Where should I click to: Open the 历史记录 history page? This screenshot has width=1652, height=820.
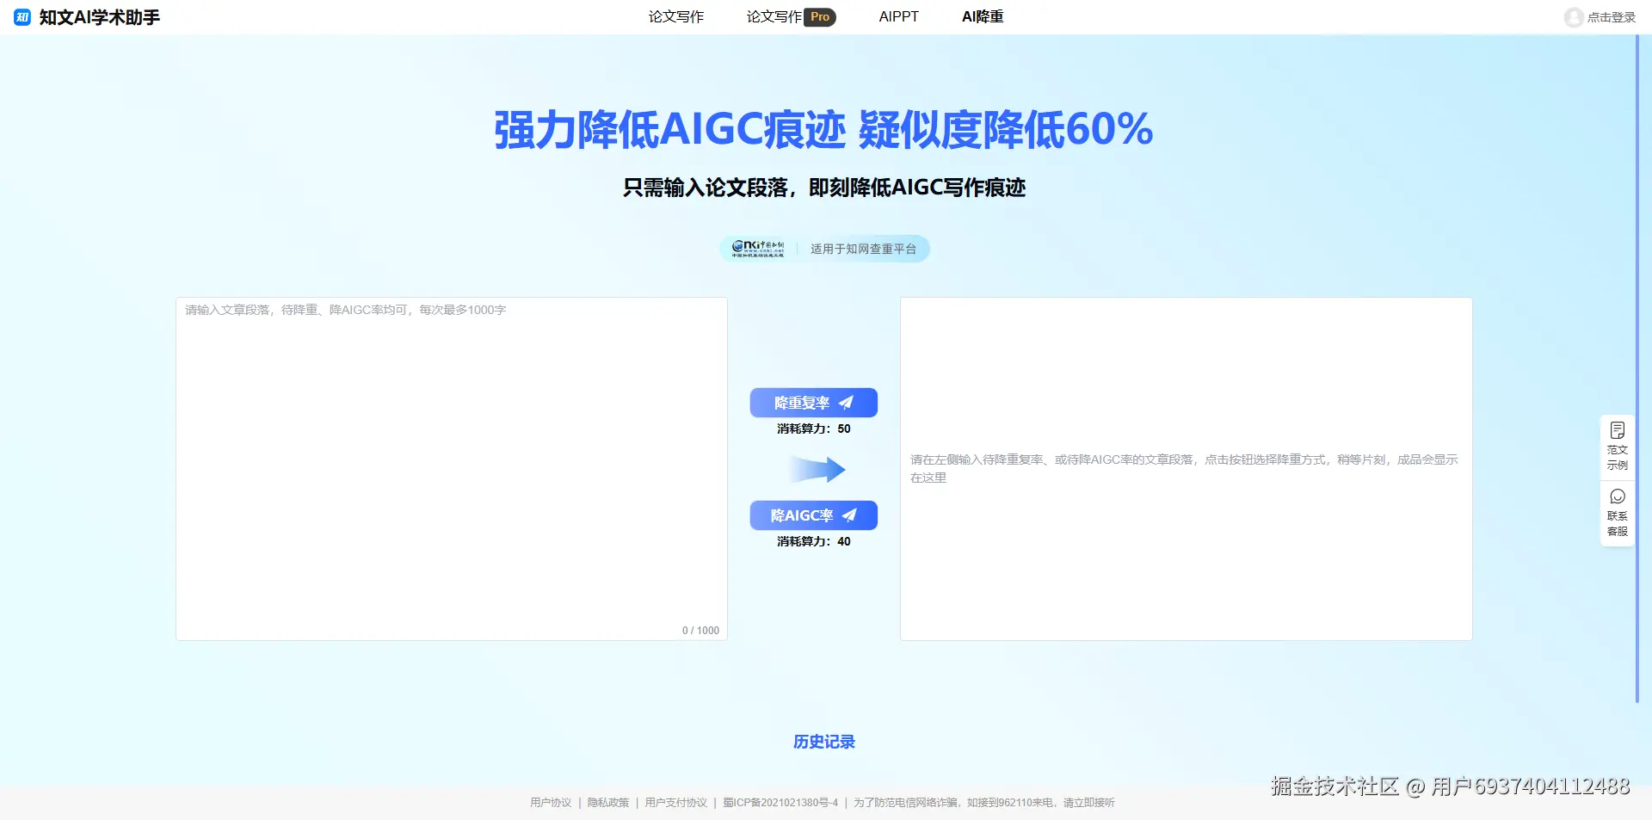tap(824, 741)
